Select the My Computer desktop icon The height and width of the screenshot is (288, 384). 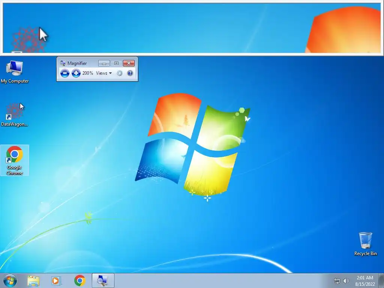coord(15,72)
